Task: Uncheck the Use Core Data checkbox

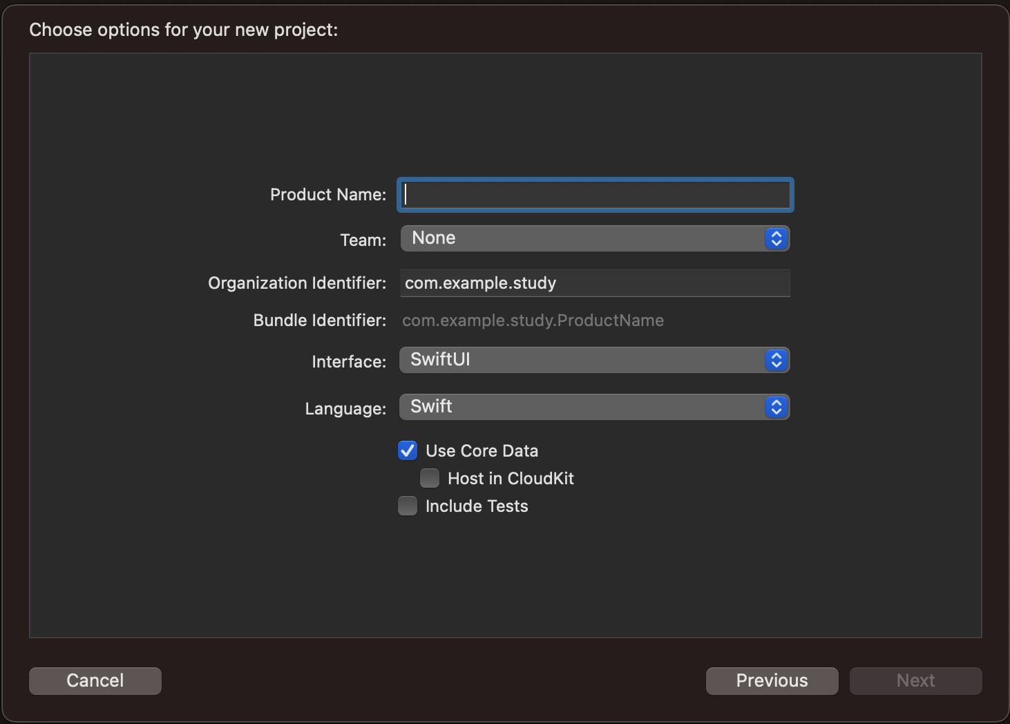Action: pos(408,451)
